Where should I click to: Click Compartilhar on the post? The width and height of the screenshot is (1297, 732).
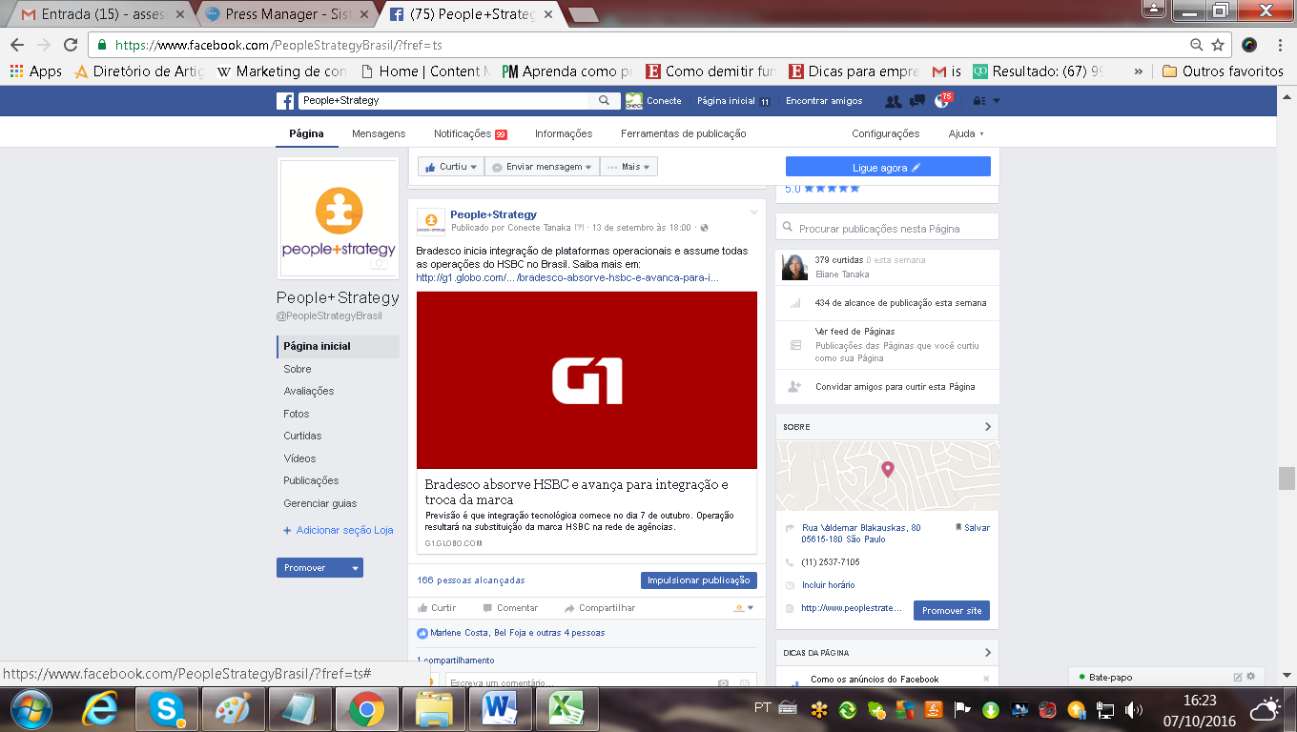[x=600, y=608]
